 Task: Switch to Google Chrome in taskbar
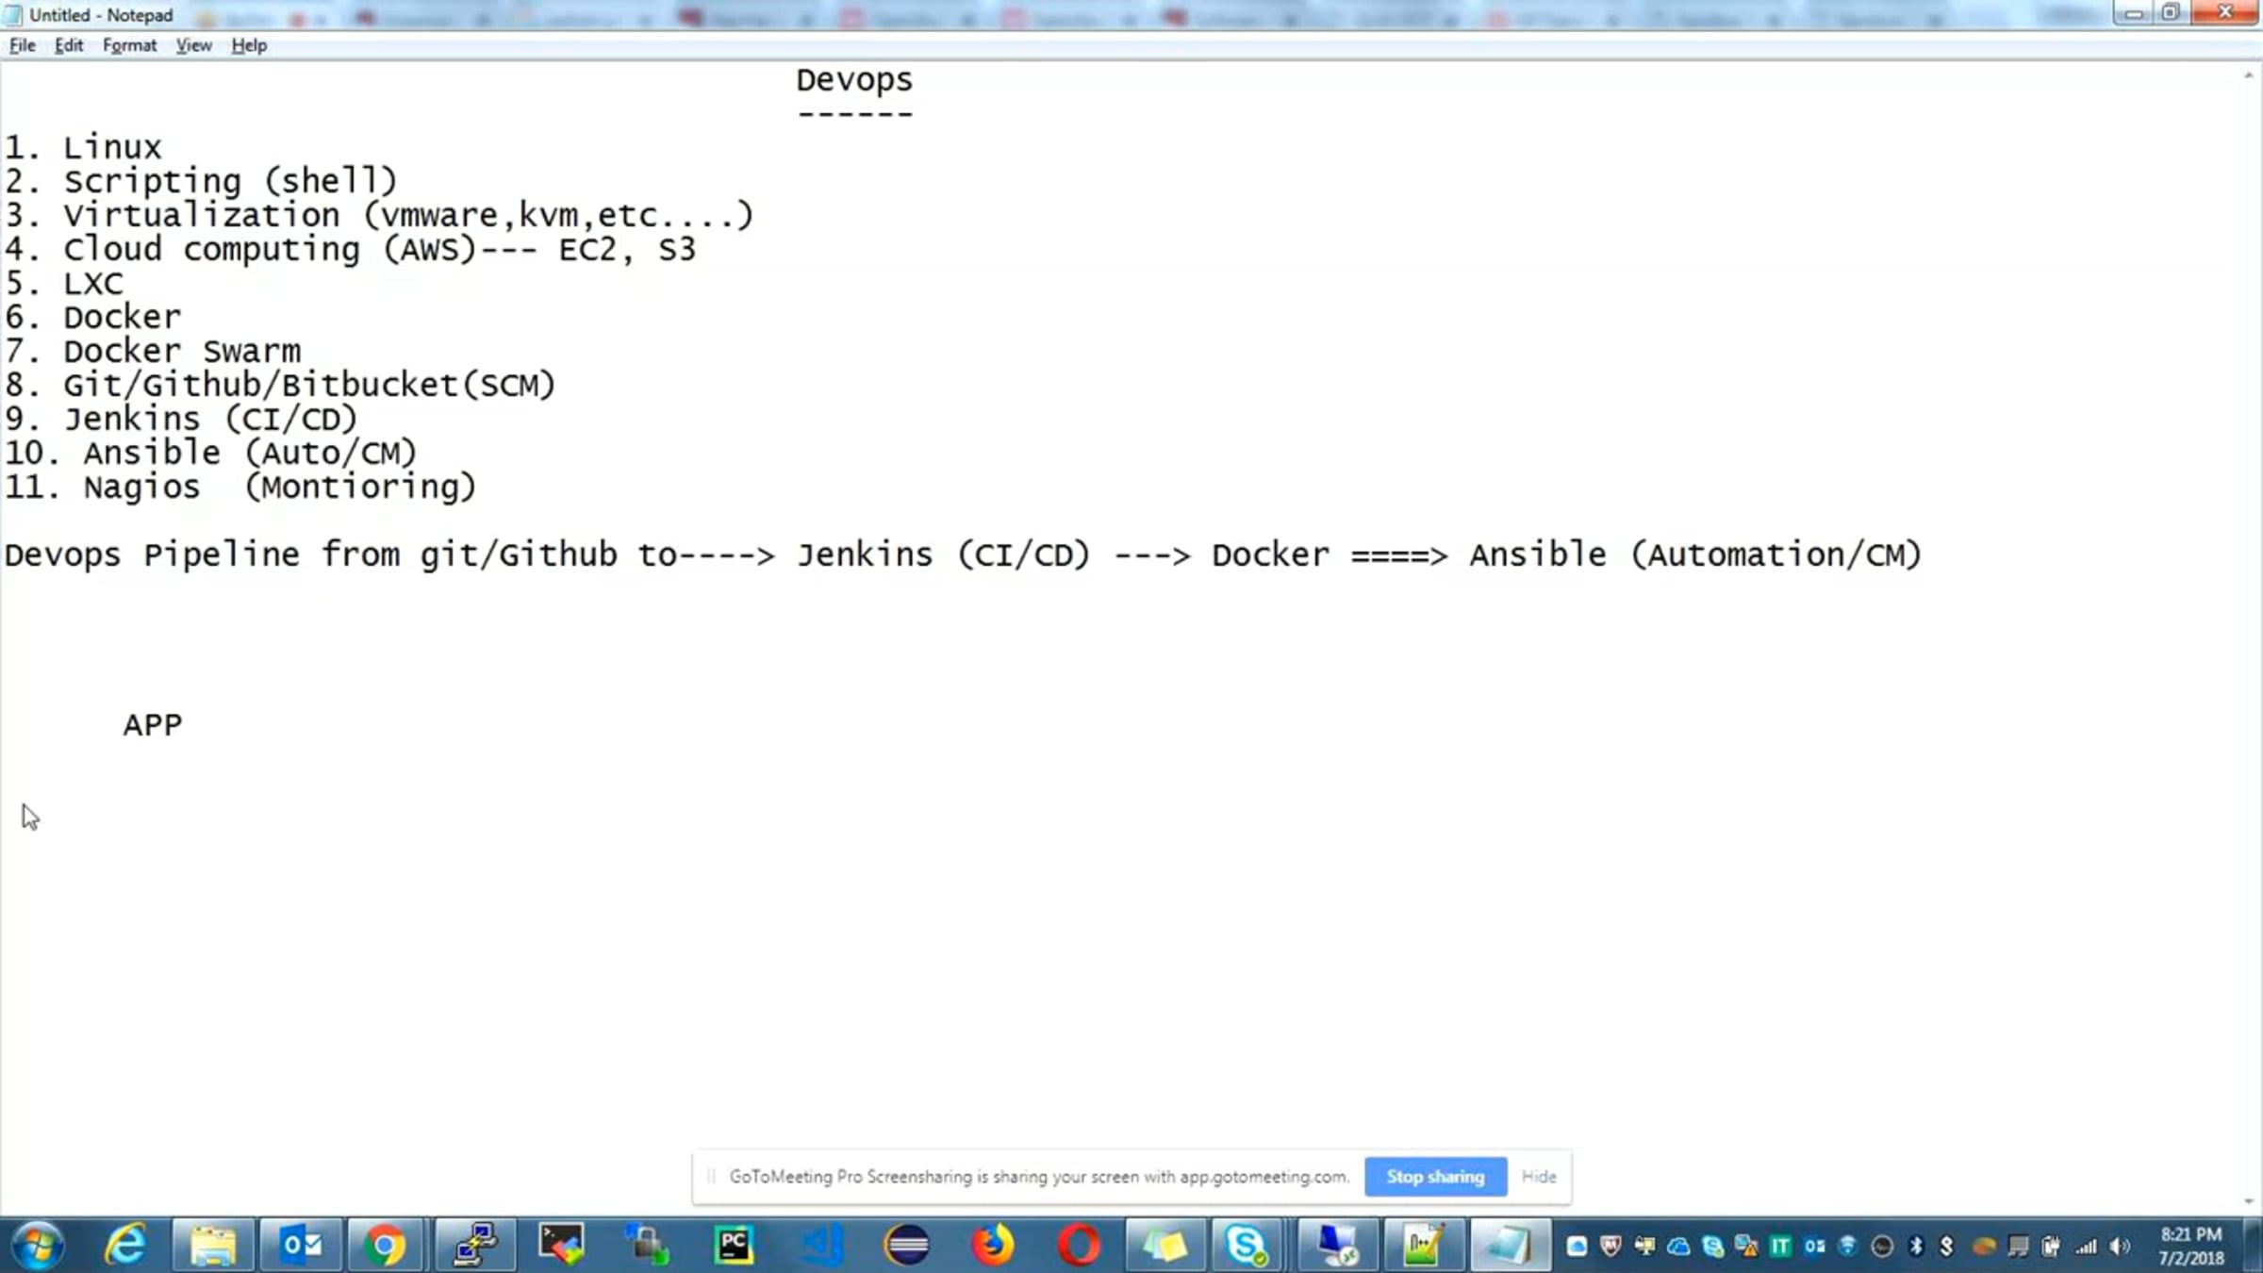point(384,1246)
